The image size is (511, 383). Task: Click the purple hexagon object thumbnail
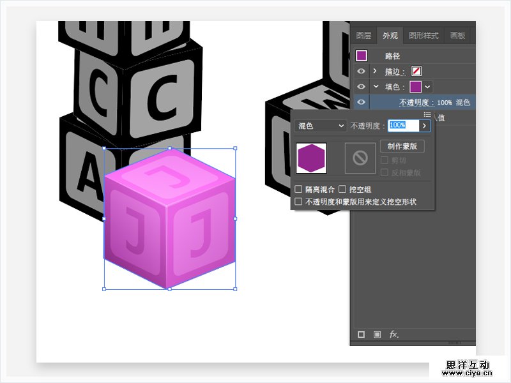pos(312,158)
